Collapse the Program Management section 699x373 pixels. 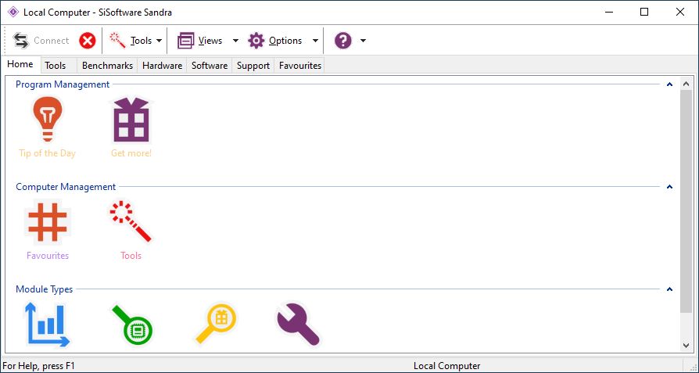[669, 84]
